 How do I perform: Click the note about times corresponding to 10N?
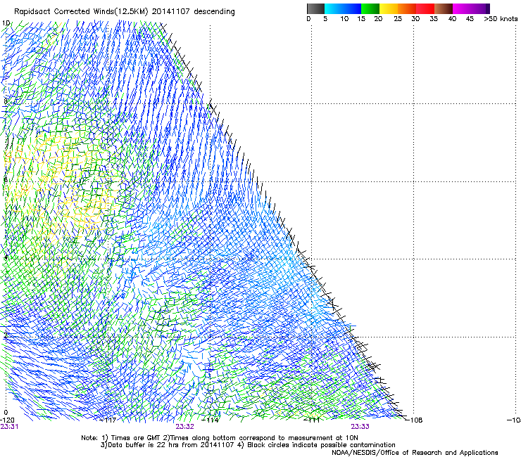pos(260,438)
